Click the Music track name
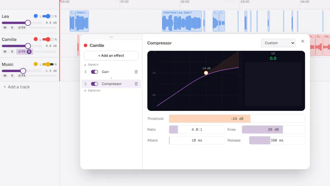The image size is (330, 186). tap(7, 64)
